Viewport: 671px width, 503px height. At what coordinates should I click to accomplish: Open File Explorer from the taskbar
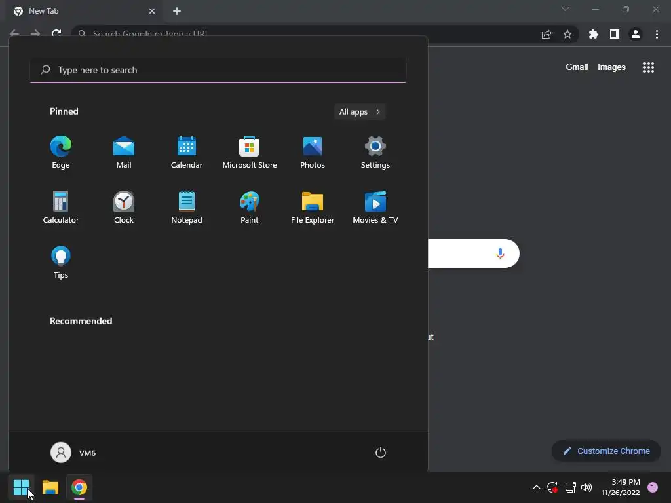tap(50, 487)
